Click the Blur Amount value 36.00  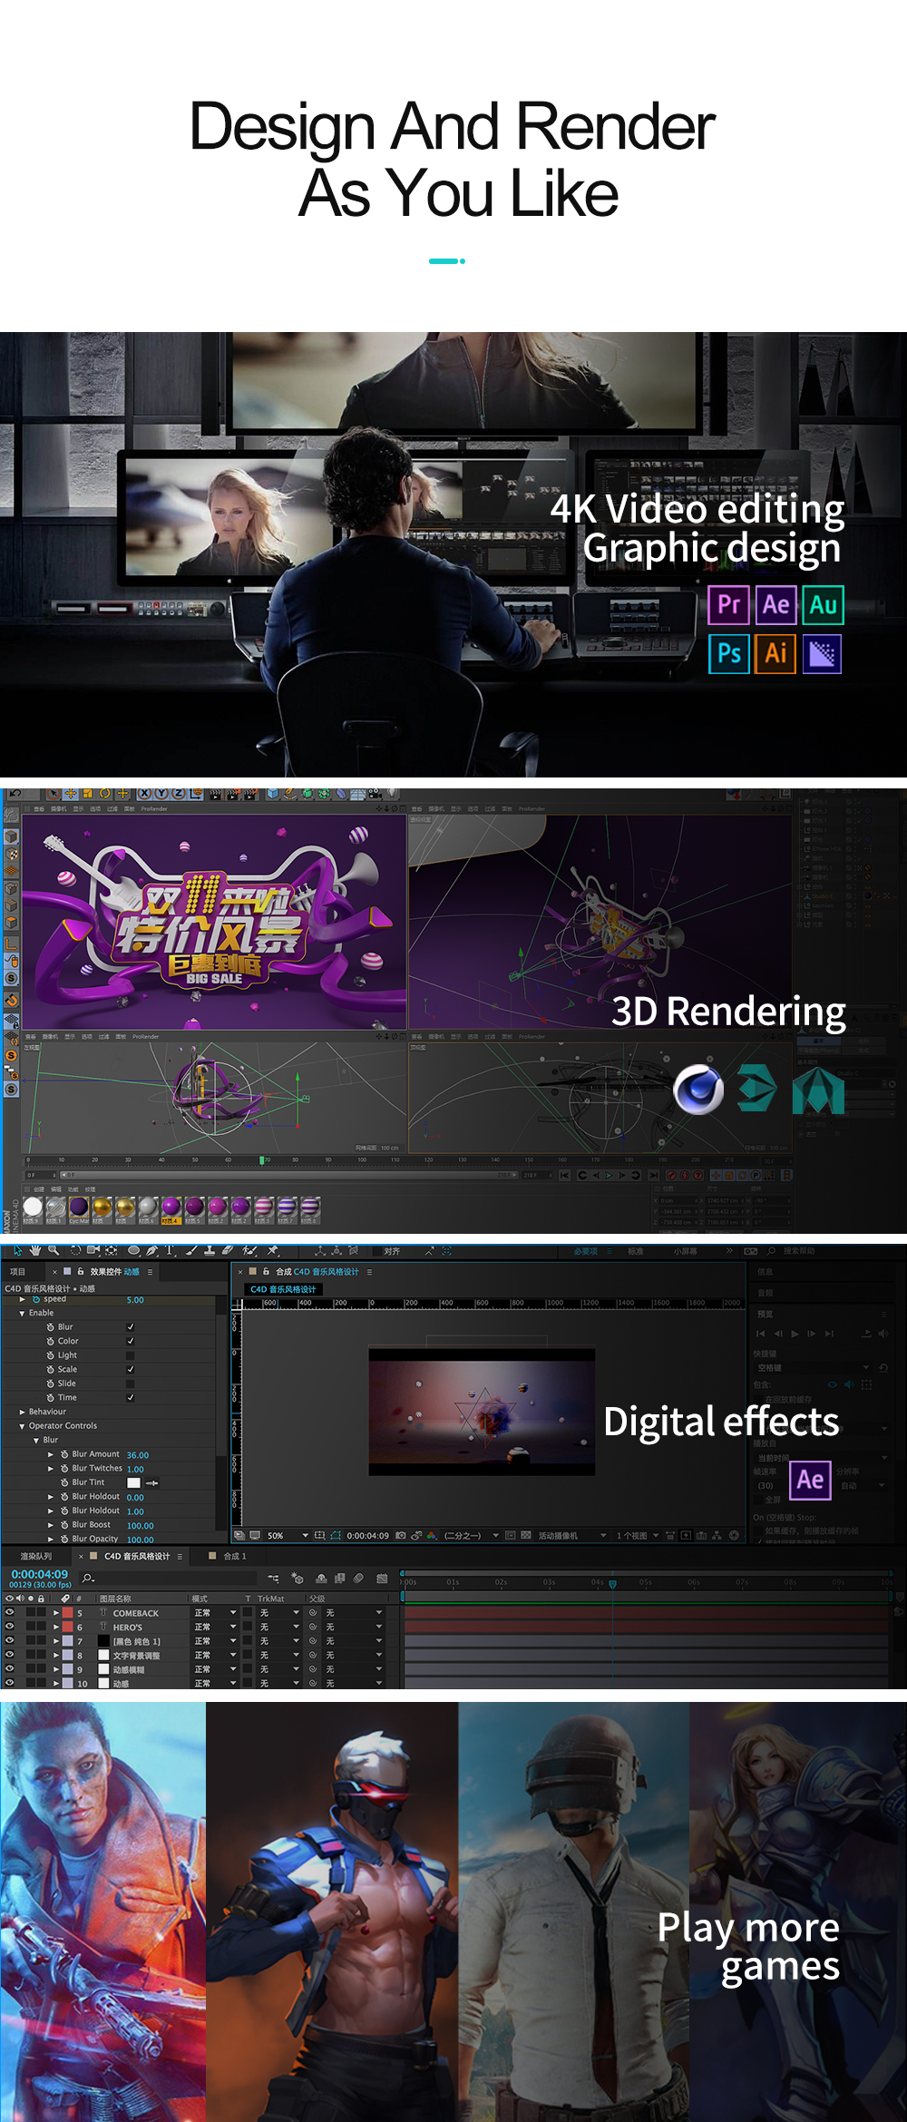point(137,1455)
